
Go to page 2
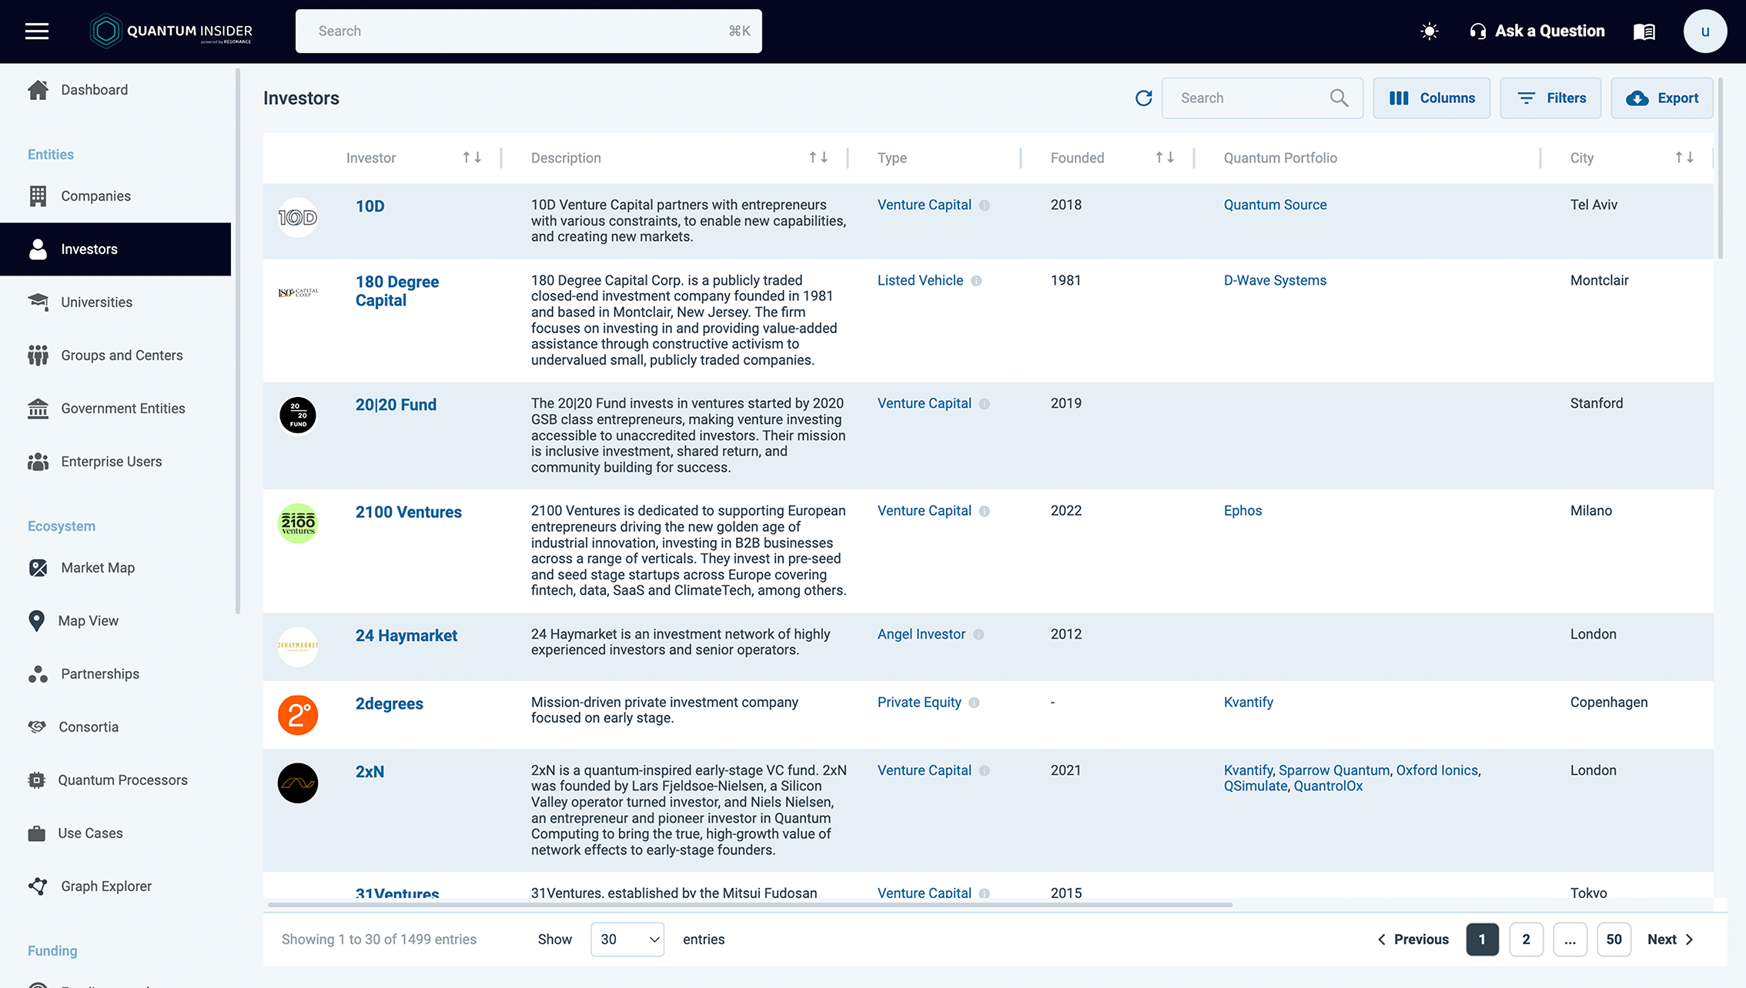1526,940
